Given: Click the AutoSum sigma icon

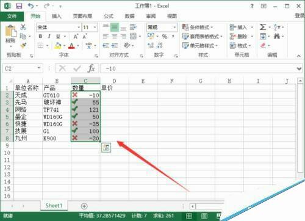Looking at the screenshot, I should click(263, 27).
